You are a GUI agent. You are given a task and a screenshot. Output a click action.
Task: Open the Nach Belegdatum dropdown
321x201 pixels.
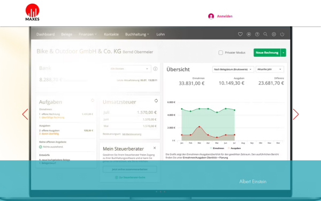tap(233, 69)
